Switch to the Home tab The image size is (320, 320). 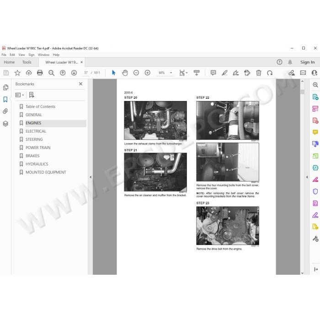pos(9,62)
